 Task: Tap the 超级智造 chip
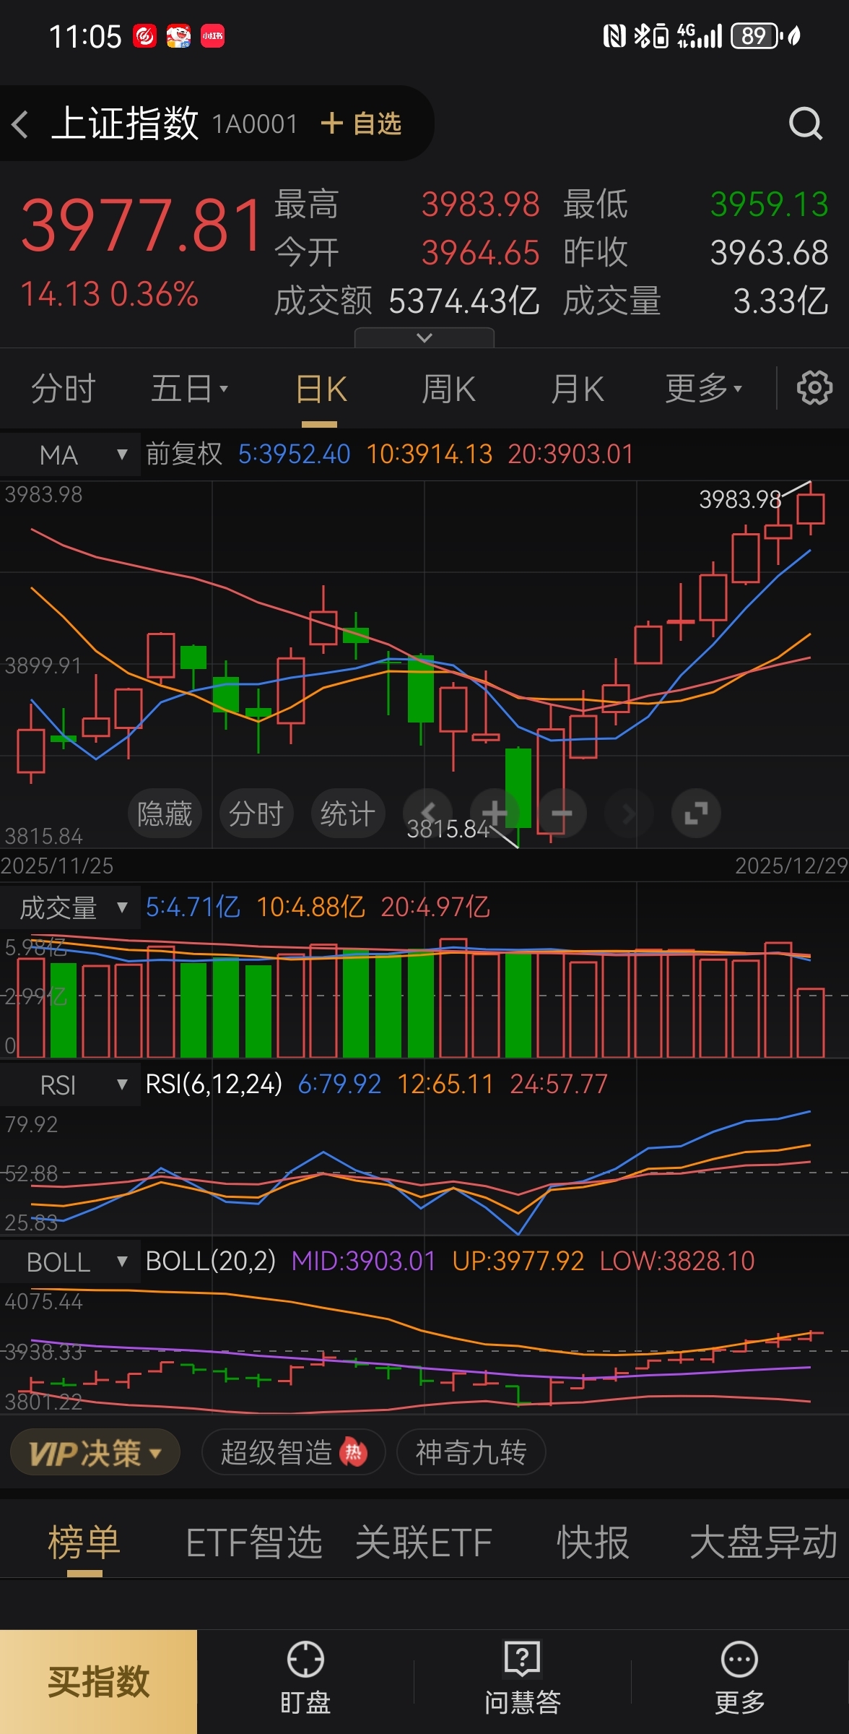click(x=293, y=1452)
